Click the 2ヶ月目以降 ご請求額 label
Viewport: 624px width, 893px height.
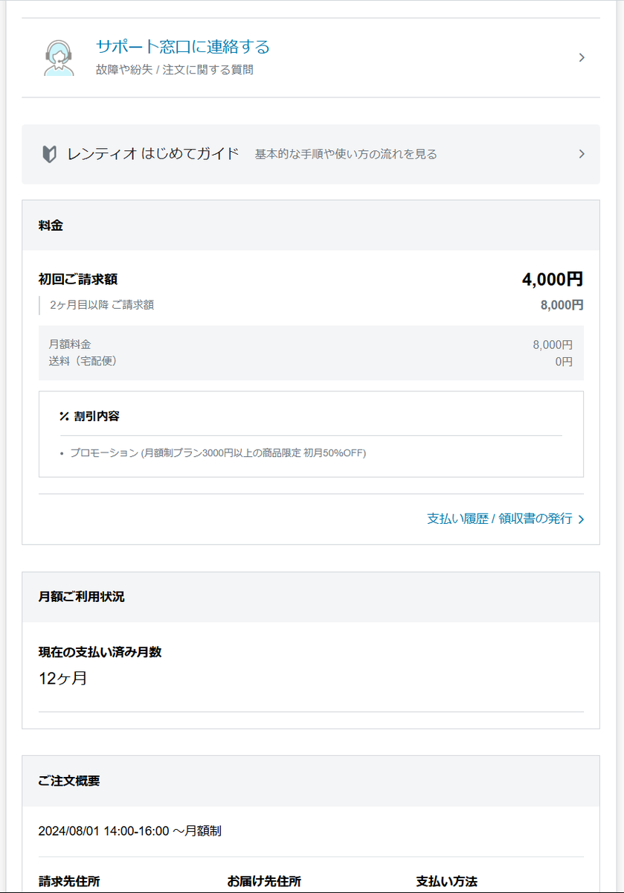(102, 305)
